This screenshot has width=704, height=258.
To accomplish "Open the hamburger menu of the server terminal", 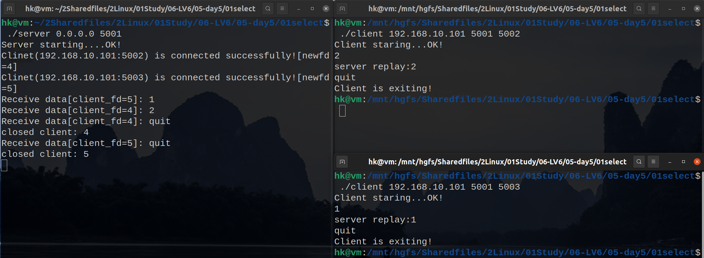I will [x=282, y=9].
